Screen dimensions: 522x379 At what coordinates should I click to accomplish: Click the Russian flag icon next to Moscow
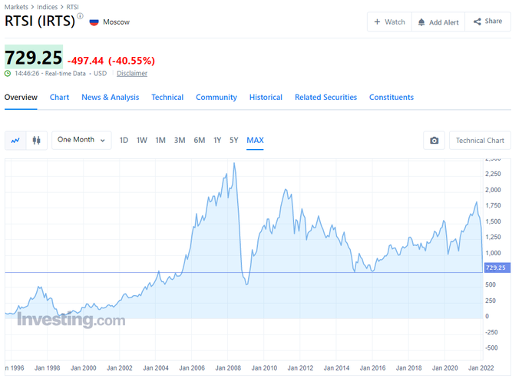[x=94, y=22]
